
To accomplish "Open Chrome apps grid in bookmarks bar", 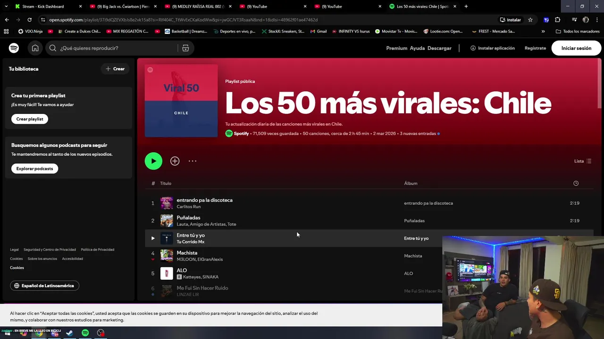I will (x=6, y=32).
